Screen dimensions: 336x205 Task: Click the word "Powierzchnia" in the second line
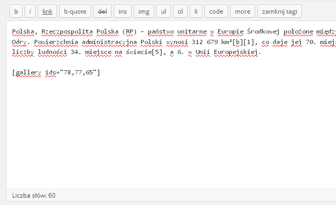(x=56, y=42)
